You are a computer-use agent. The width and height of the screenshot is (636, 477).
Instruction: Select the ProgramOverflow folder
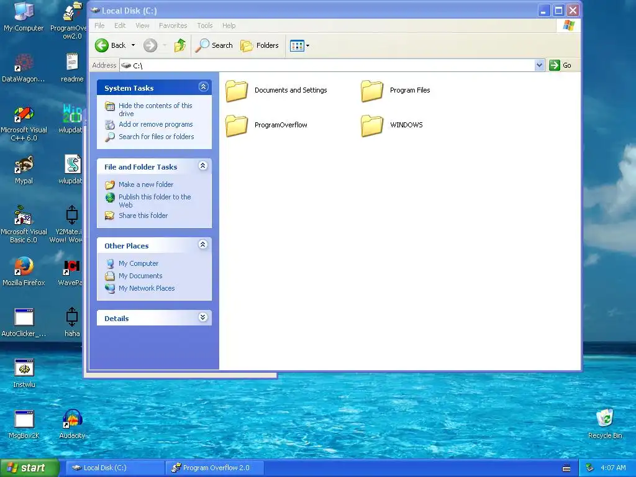(266, 125)
